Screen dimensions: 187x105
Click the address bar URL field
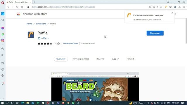pyautogui.click(x=63, y=7)
